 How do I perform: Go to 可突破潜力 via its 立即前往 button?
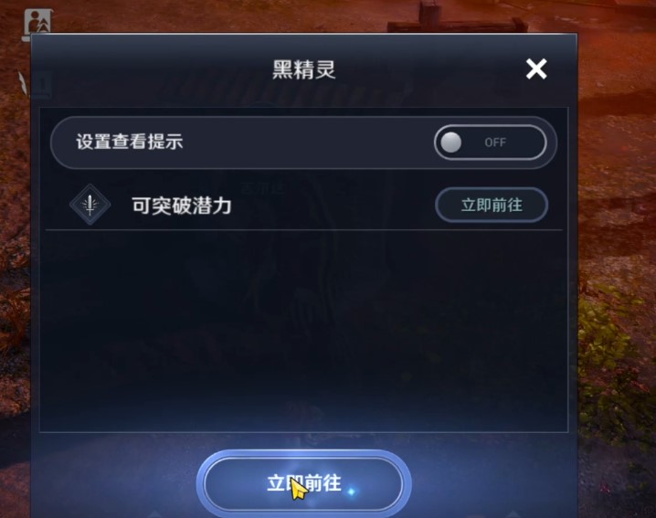click(492, 205)
